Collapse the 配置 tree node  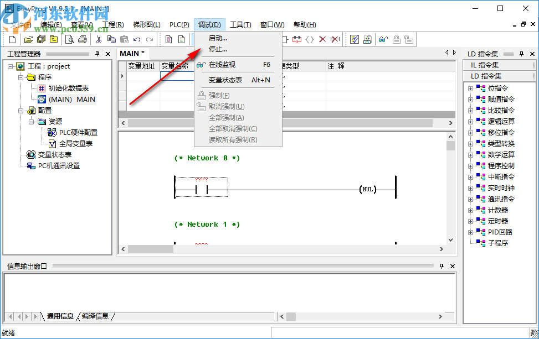pyautogui.click(x=21, y=111)
